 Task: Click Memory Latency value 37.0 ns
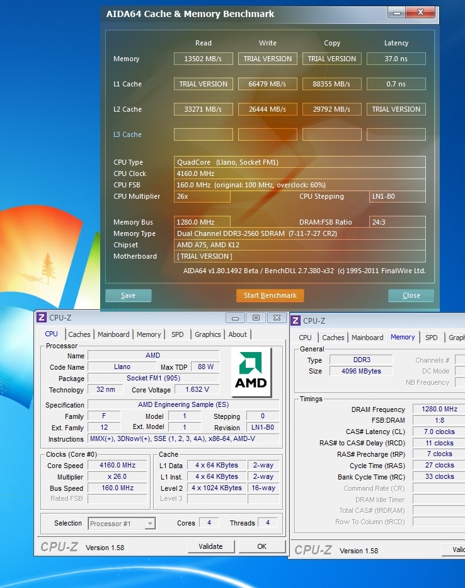396,59
